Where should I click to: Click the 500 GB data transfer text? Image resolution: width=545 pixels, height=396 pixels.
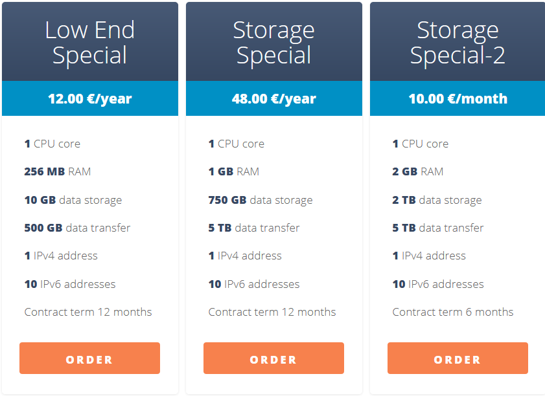(x=77, y=228)
